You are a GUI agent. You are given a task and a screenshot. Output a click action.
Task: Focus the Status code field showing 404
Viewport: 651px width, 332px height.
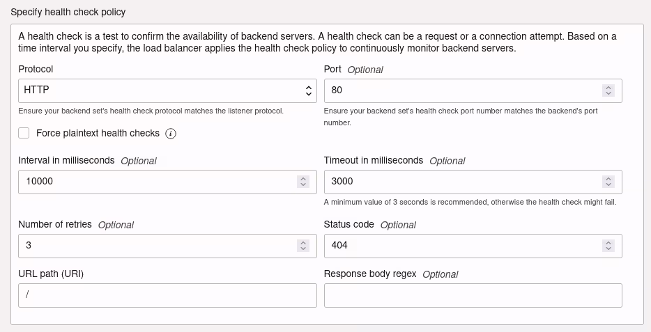point(460,246)
